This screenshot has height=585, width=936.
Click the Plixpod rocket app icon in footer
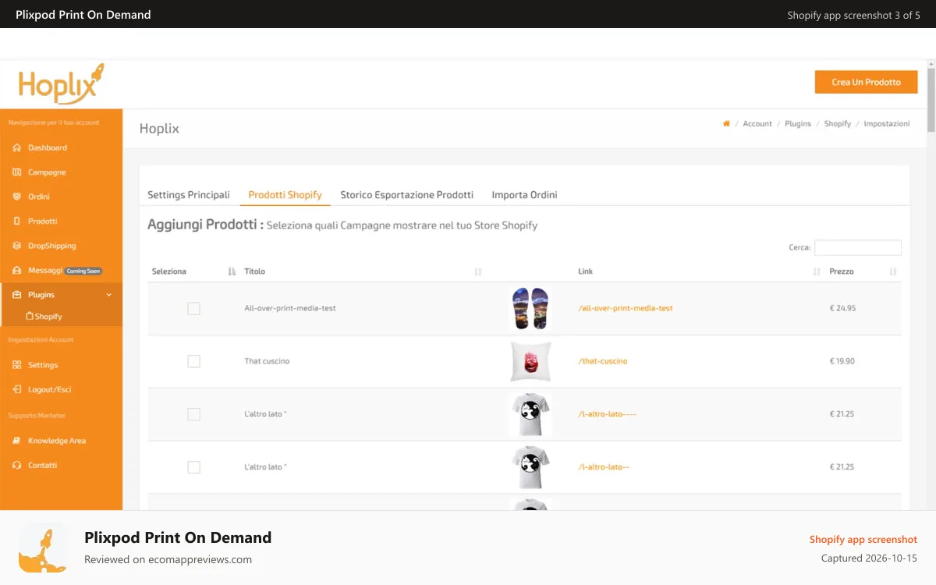click(43, 548)
